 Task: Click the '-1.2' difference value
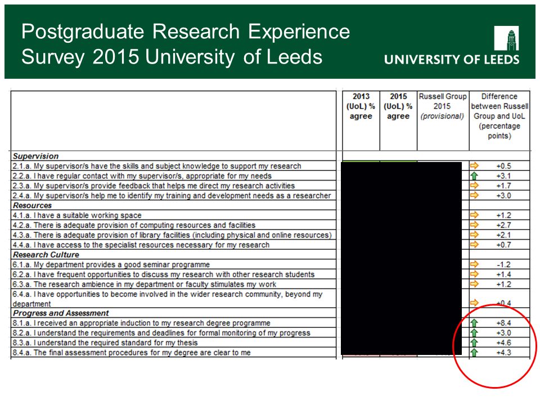tap(503, 264)
